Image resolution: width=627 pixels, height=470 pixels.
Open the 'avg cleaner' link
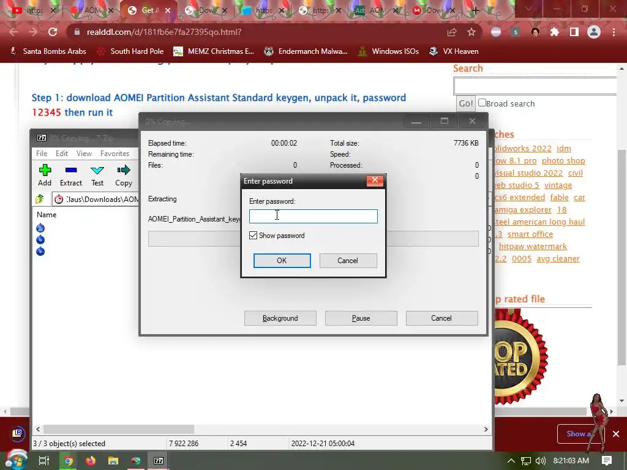click(558, 259)
